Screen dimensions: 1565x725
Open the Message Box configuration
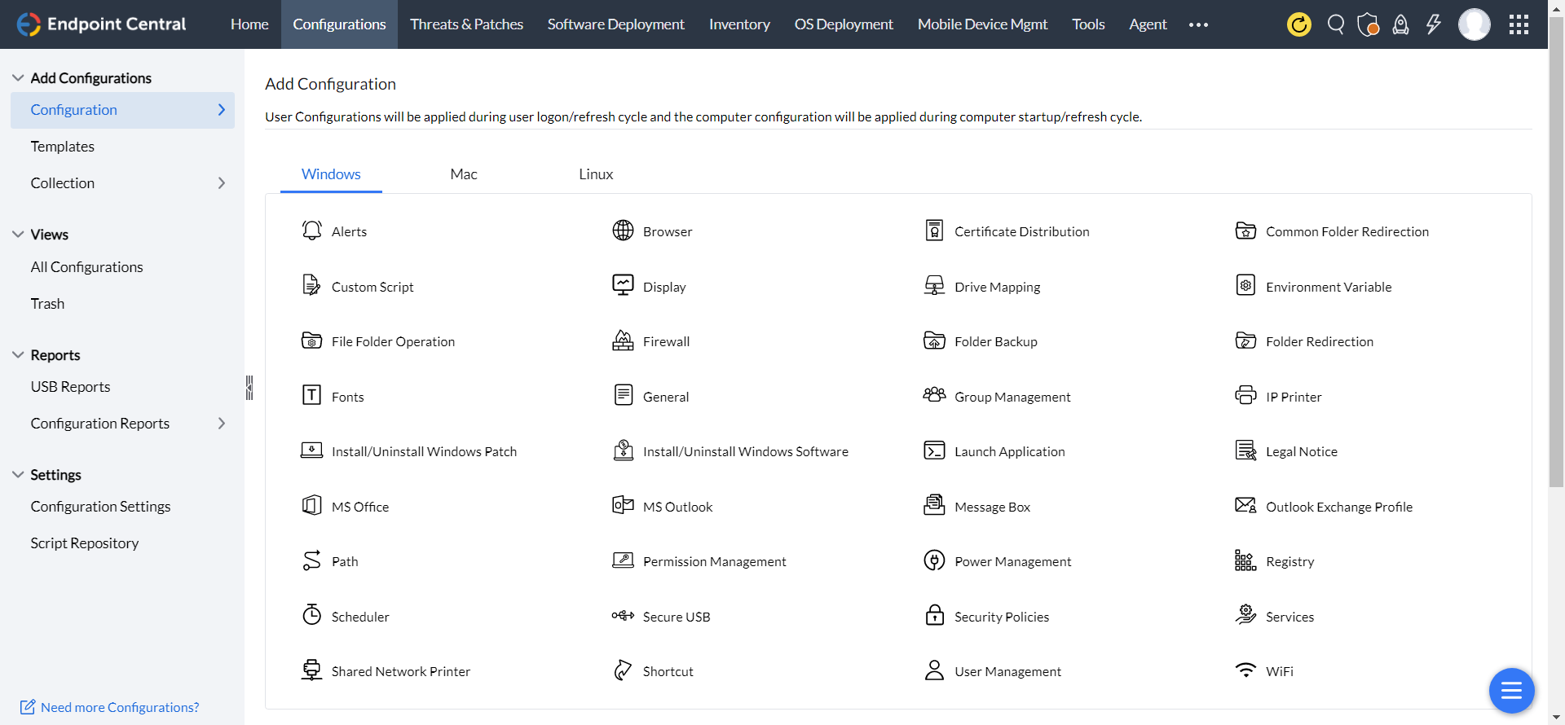pyautogui.click(x=977, y=507)
